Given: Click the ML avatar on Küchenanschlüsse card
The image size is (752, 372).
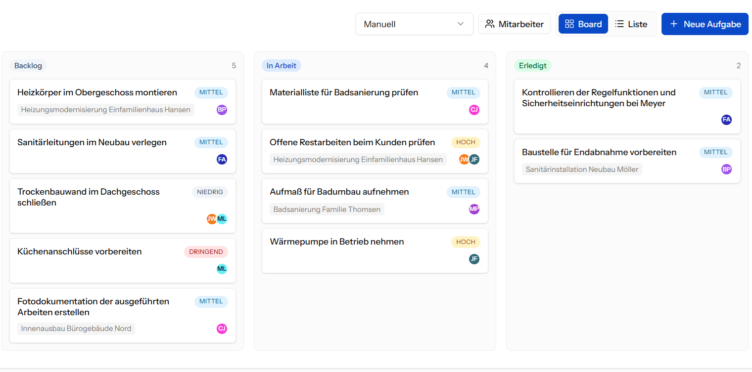Looking at the screenshot, I should [222, 269].
